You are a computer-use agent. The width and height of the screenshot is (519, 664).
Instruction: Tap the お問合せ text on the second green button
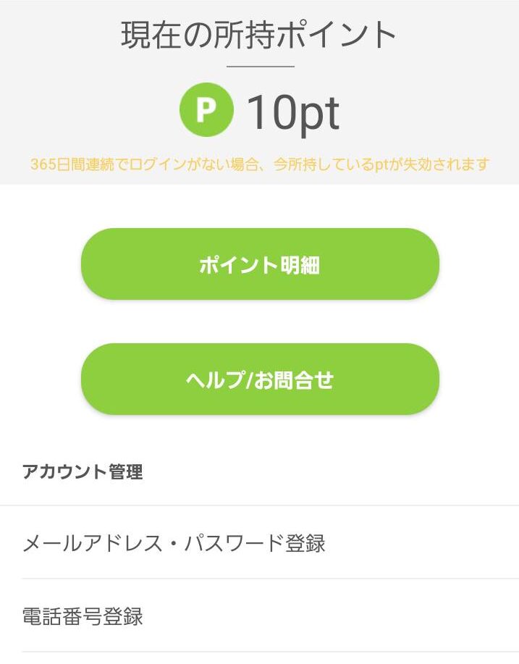click(x=294, y=380)
